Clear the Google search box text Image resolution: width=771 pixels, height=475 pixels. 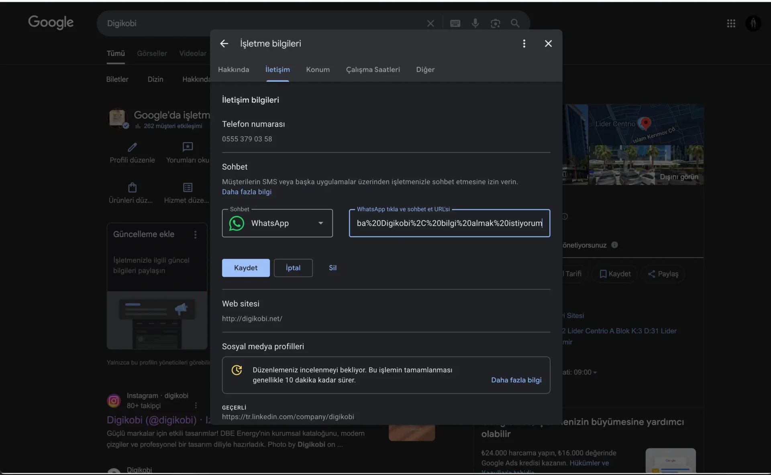tap(430, 23)
